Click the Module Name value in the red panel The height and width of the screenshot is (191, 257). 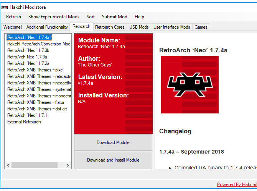coord(101,47)
